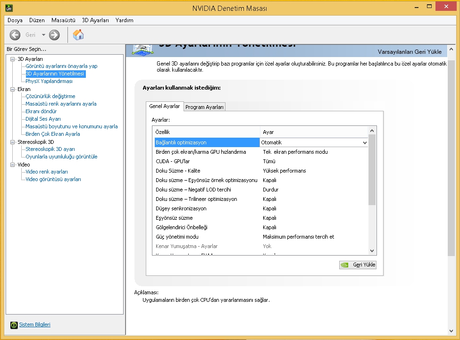Open the Back history dropdown arrow
The image size is (460, 340).
click(43, 35)
